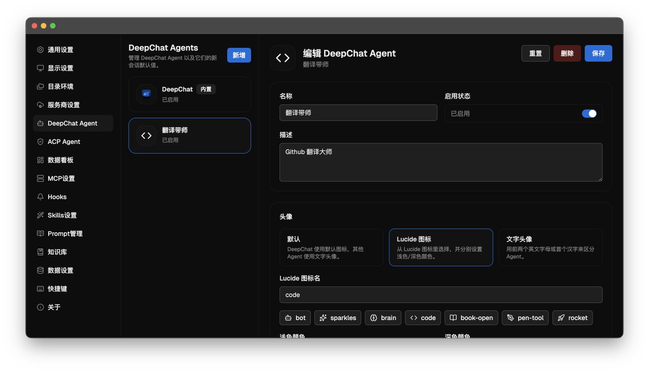Image resolution: width=649 pixels, height=372 pixels.
Task: Click the 关于 info icon
Action: click(x=40, y=308)
